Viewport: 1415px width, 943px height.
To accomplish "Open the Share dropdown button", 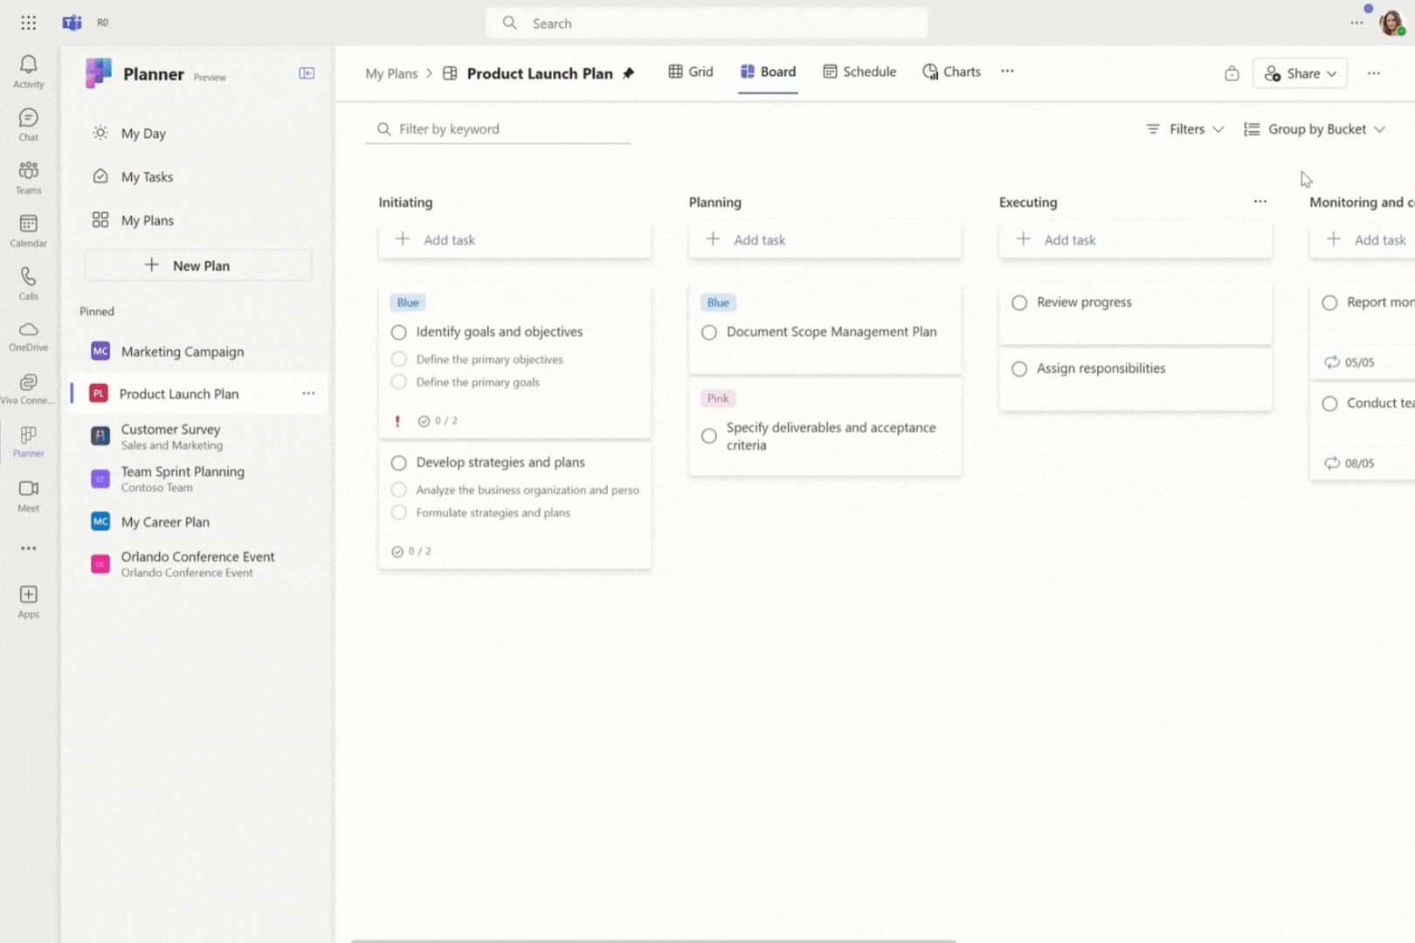I will pyautogui.click(x=1300, y=73).
